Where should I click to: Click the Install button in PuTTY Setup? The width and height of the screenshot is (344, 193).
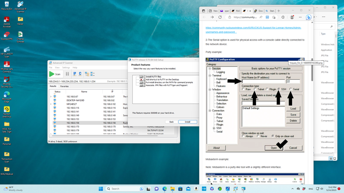188,122
